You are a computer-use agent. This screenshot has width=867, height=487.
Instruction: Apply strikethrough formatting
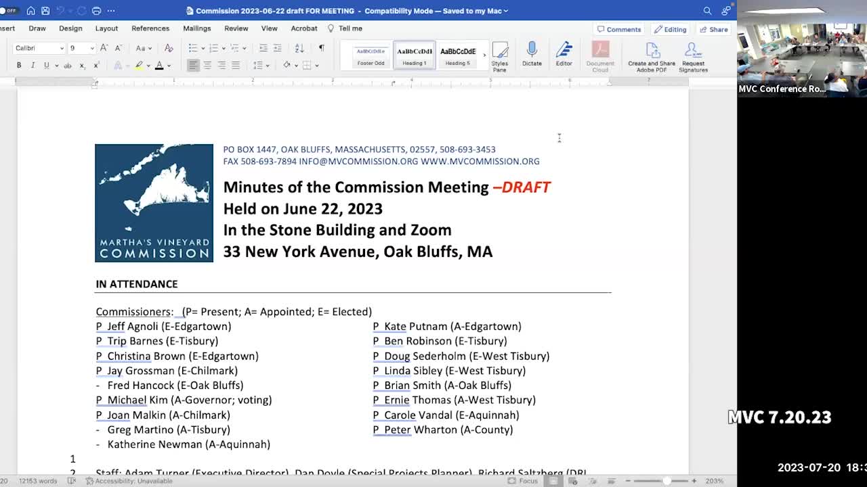coord(67,66)
